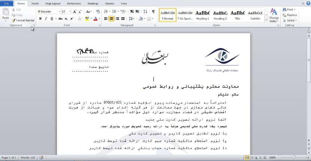
Task: Open font size dropdown showing 12
Action: (70, 12)
